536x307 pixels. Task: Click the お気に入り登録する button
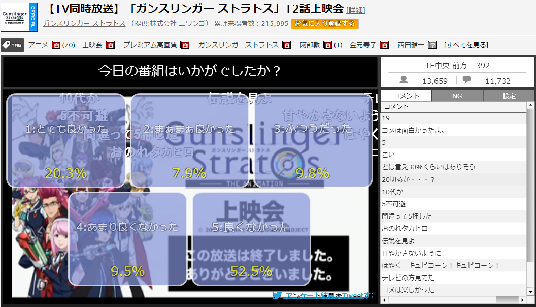(x=325, y=24)
